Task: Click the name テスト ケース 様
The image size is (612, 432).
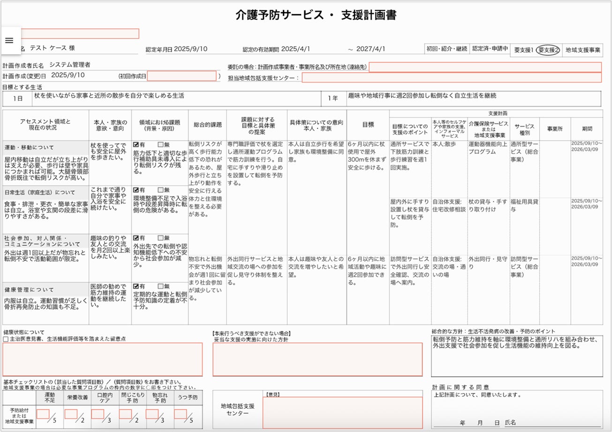Action: tap(52, 48)
